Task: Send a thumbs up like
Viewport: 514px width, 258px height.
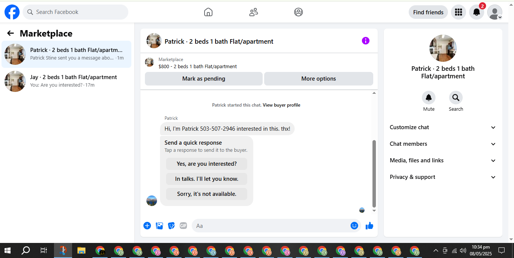Action: tap(369, 226)
